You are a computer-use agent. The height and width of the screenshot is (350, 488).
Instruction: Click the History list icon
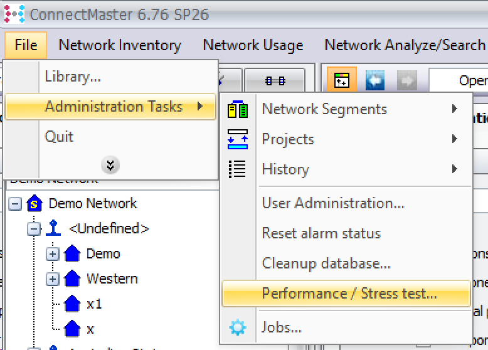pyautogui.click(x=238, y=169)
